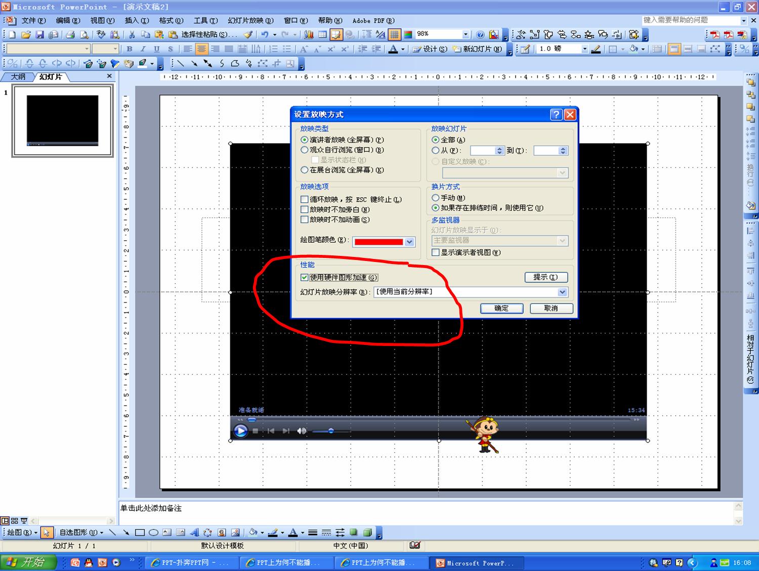This screenshot has width=759, height=571.
Task: Open the font name dropdown
Action: tap(87, 49)
